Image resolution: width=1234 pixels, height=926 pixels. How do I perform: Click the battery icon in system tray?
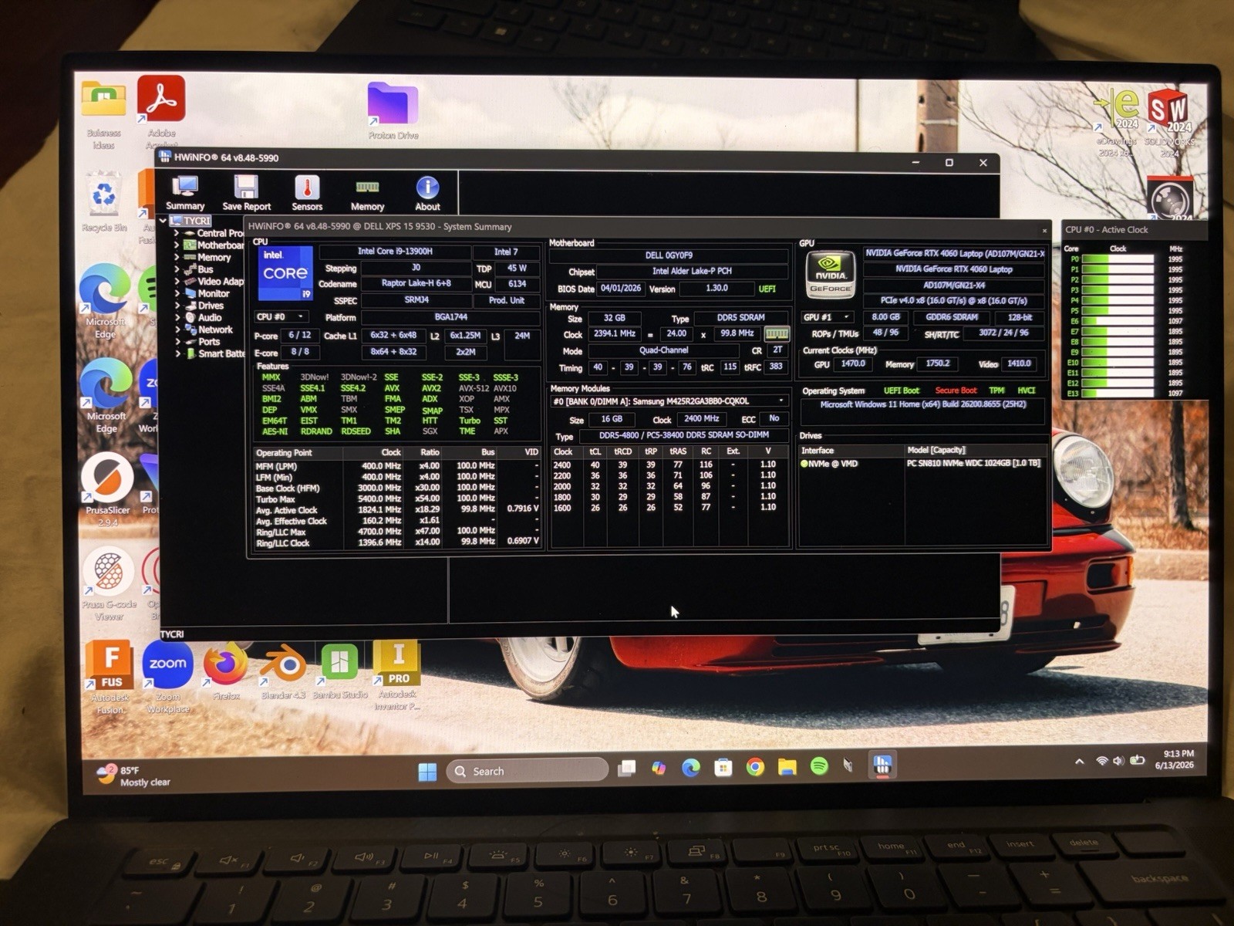pyautogui.click(x=1137, y=761)
